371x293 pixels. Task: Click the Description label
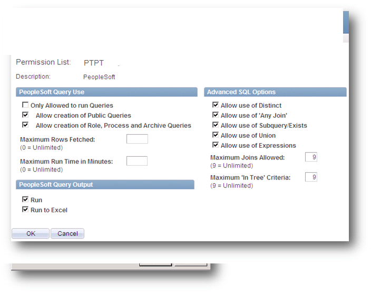pos(33,77)
